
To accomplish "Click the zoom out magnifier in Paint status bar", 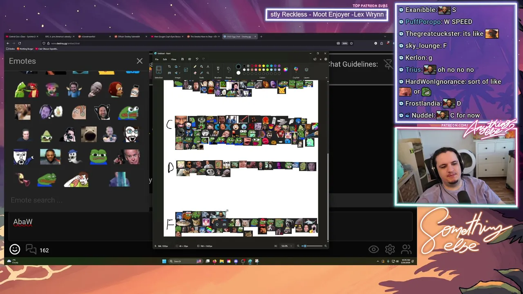I will pyautogui.click(x=298, y=246).
